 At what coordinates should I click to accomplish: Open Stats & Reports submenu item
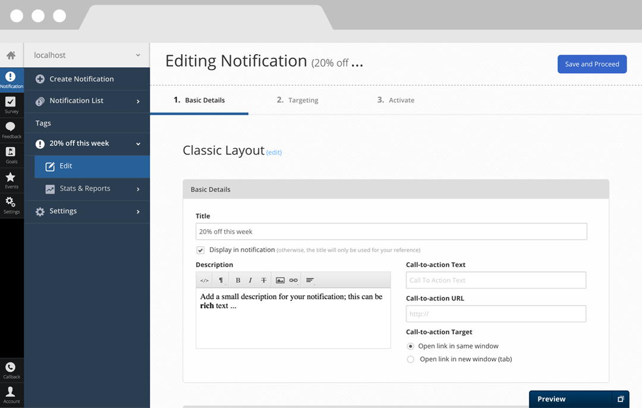click(92, 189)
